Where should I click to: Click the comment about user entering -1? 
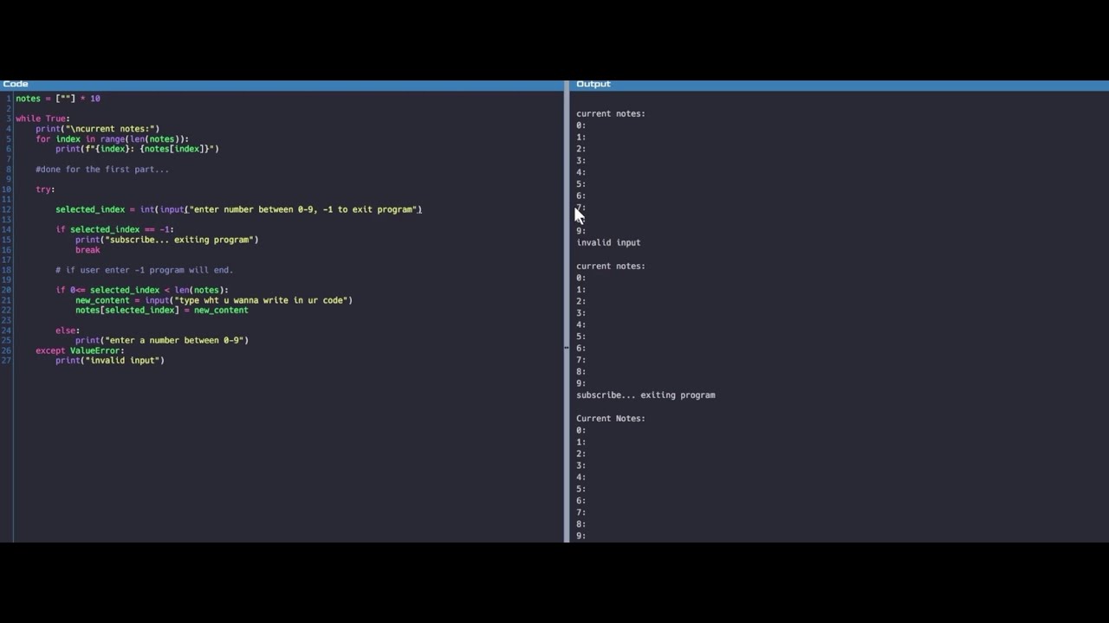pyautogui.click(x=144, y=270)
